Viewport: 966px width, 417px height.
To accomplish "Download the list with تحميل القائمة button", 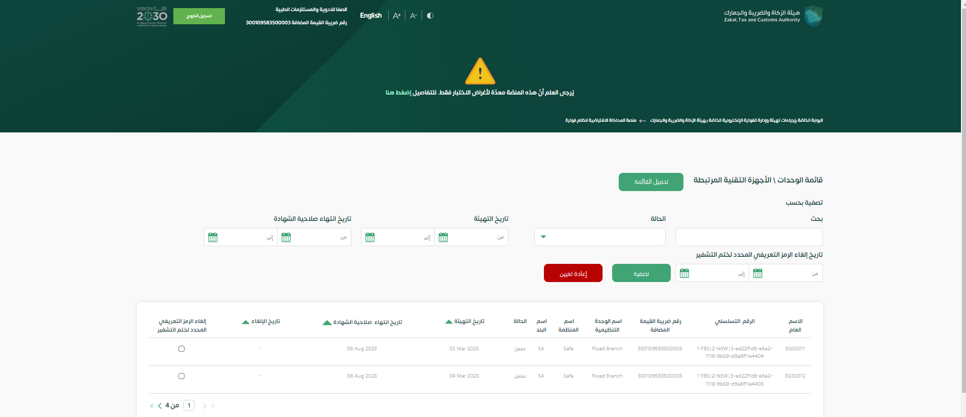I will [651, 182].
